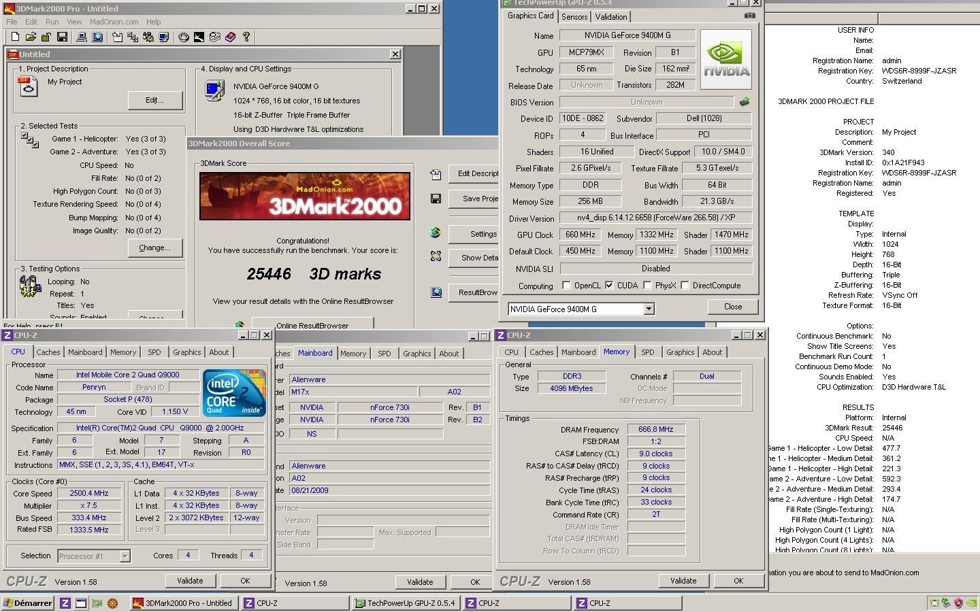Image resolution: width=980 pixels, height=612 pixels.
Task: Click the magnifier result browser toolbar icon
Action: click(x=97, y=37)
